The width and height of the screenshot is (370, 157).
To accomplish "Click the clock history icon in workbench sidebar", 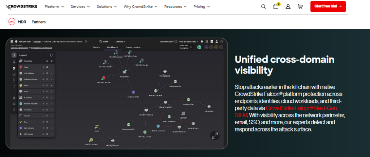I will [14, 74].
